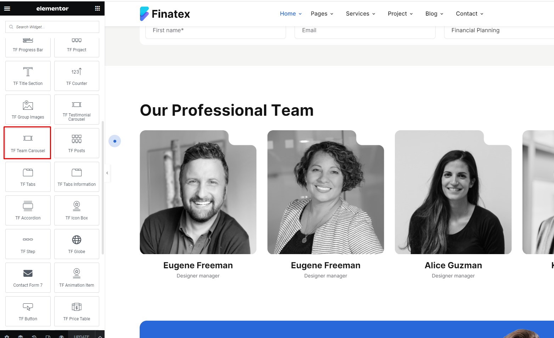Select the TF Button widget
Image resolution: width=554 pixels, height=338 pixels.
pyautogui.click(x=28, y=311)
